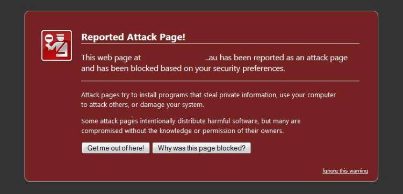Image resolution: width=403 pixels, height=194 pixels.
Task: Open "Why was this page blocked?" explanation
Action: click(201, 148)
